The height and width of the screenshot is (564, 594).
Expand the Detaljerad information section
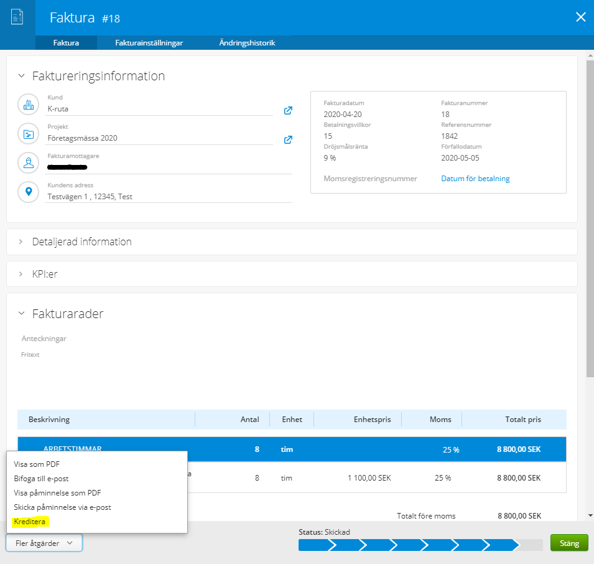(x=21, y=242)
